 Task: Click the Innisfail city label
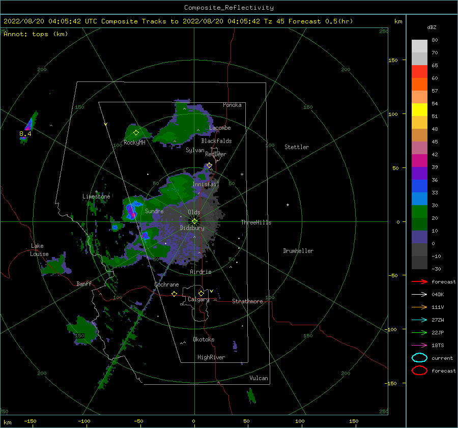(x=206, y=184)
